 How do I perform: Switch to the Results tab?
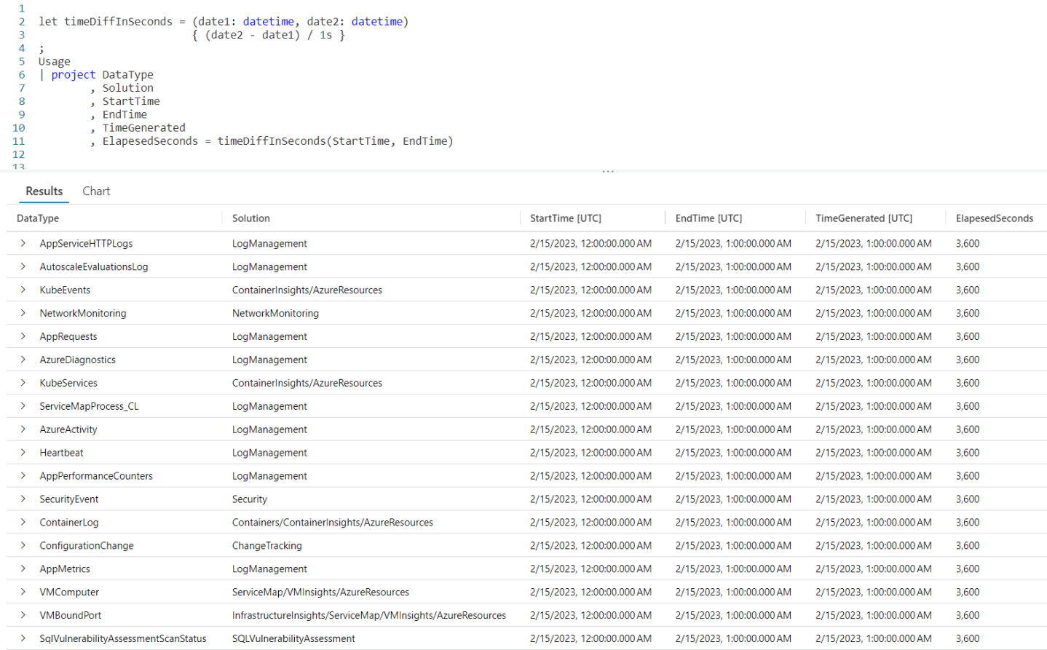(44, 191)
